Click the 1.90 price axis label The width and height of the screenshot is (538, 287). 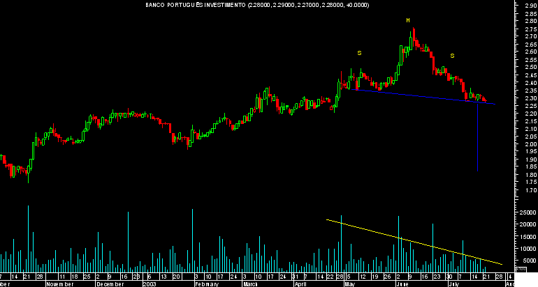531,160
